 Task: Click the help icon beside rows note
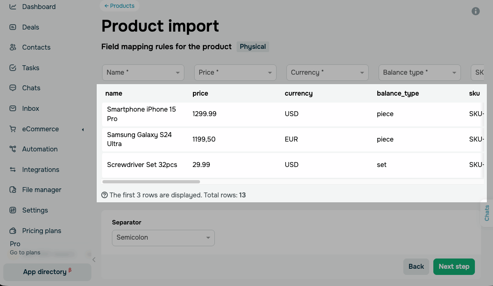click(x=105, y=195)
